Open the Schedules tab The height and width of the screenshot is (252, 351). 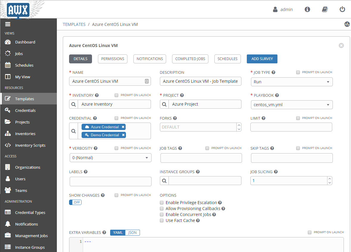coord(227,59)
